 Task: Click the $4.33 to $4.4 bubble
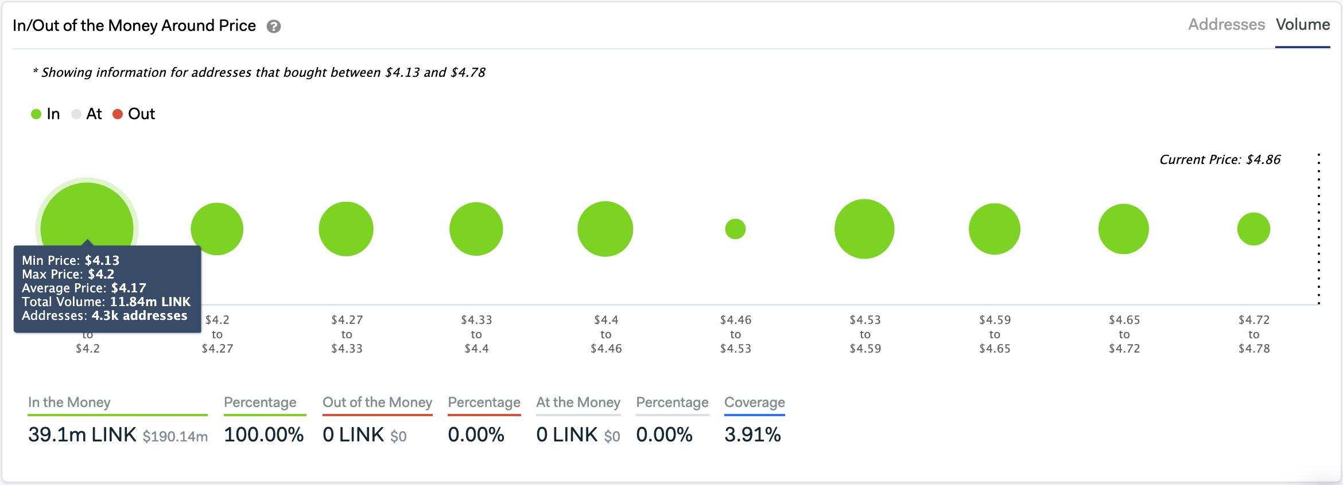pos(476,229)
